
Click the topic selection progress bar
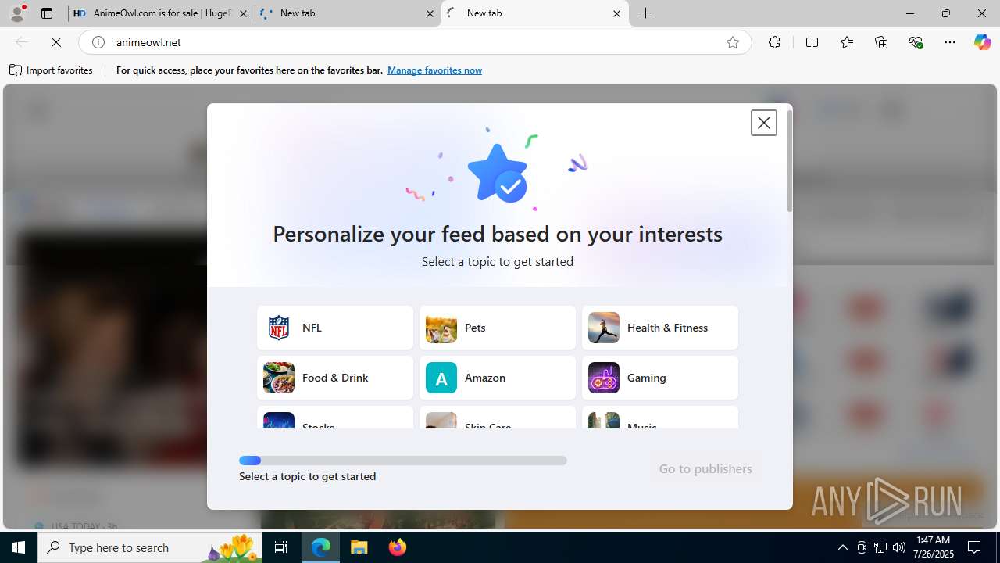point(403,461)
